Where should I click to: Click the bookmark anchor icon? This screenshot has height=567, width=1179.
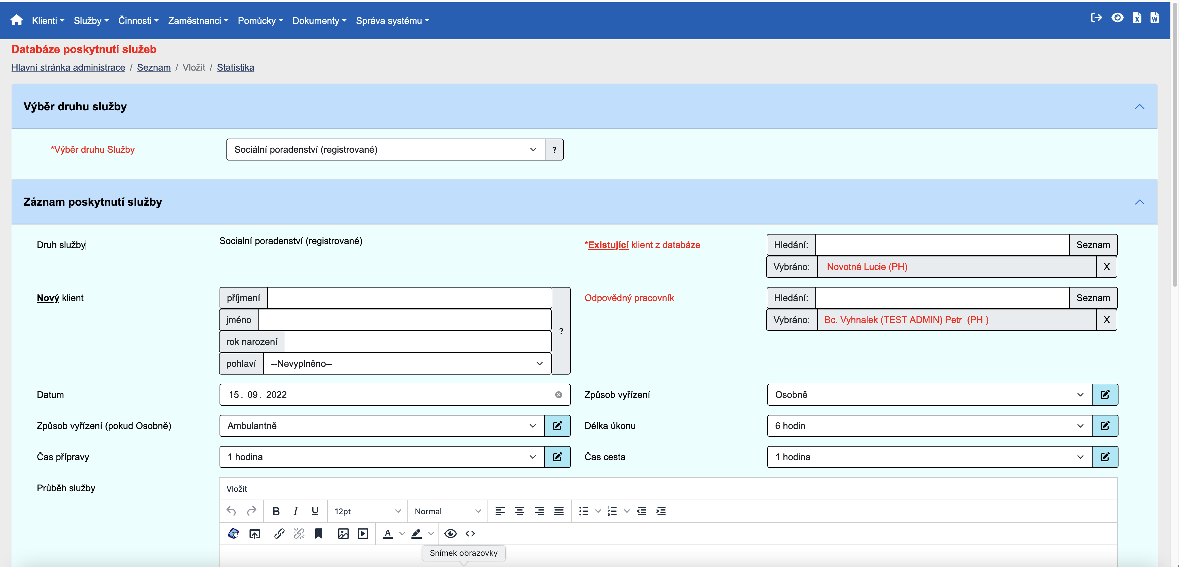(x=319, y=534)
